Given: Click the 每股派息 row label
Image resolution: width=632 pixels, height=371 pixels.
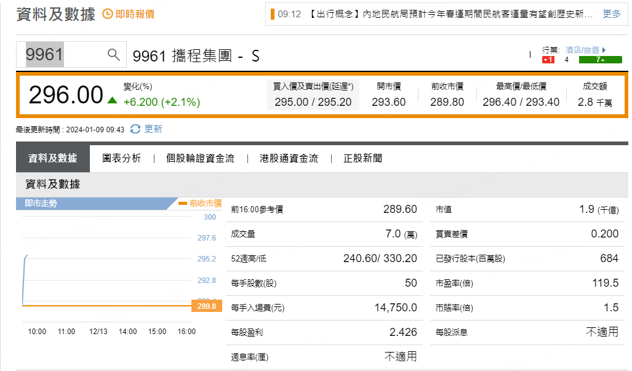Looking at the screenshot, I should pyautogui.click(x=452, y=332).
